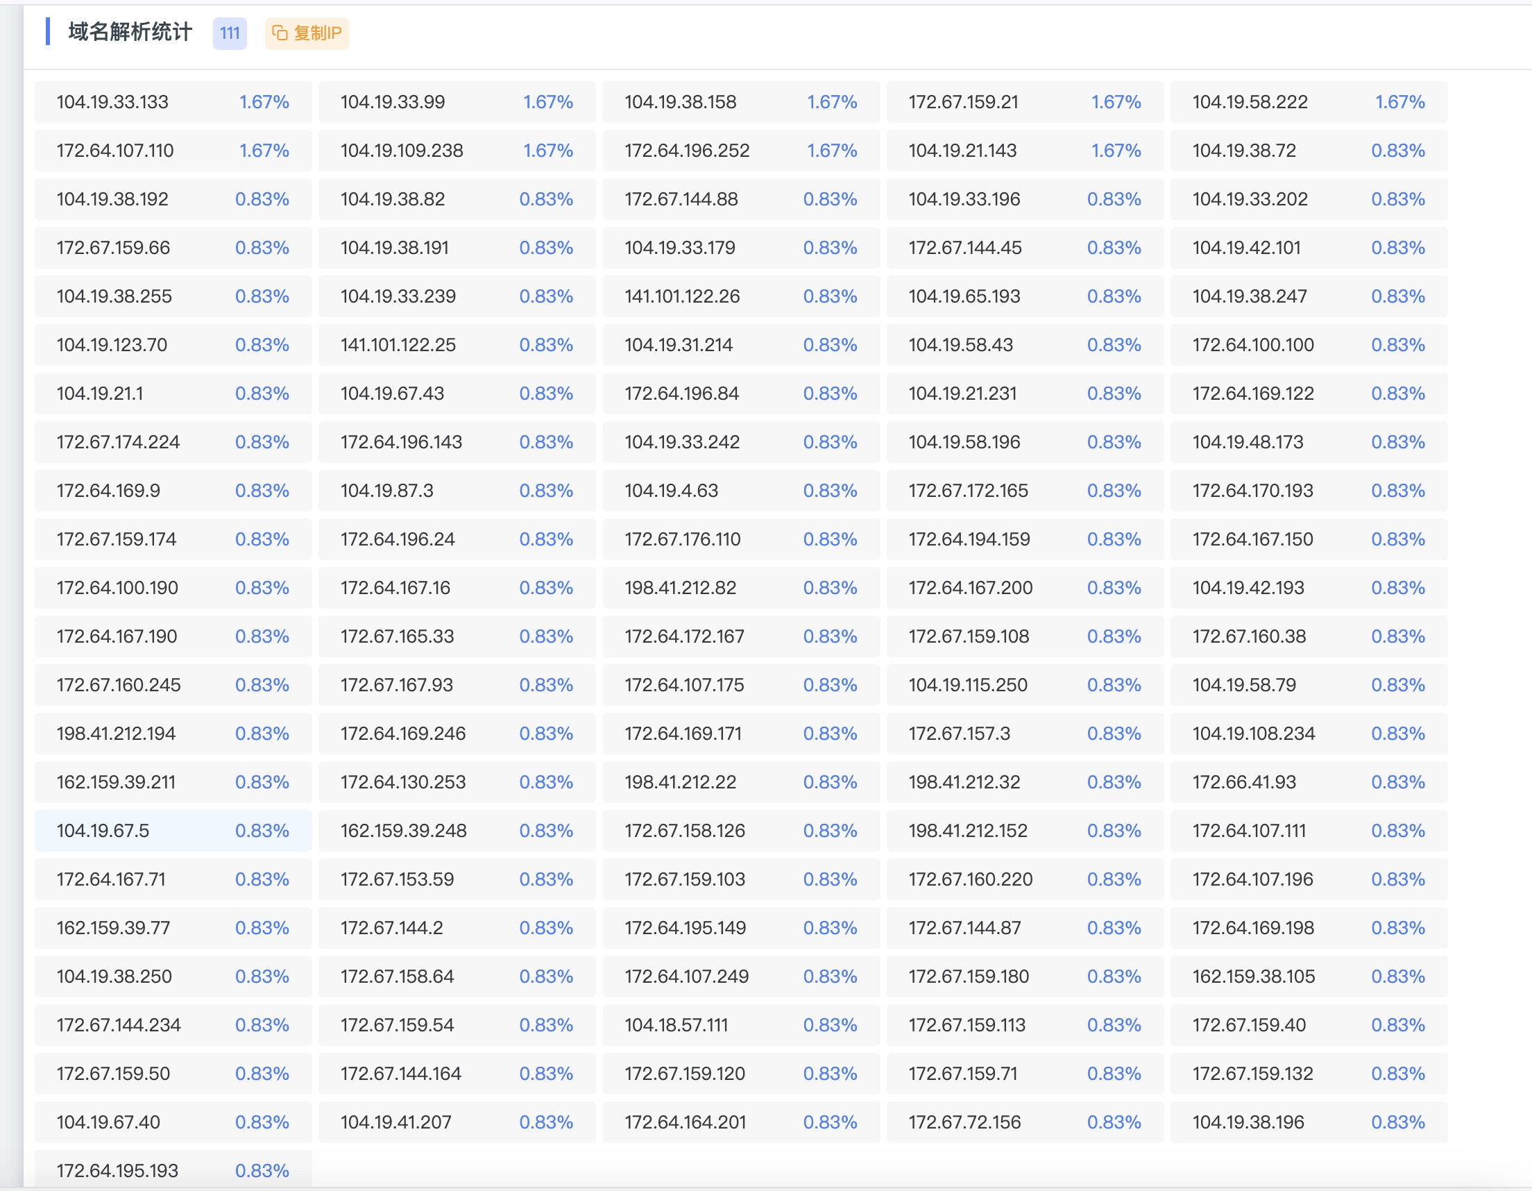The width and height of the screenshot is (1532, 1191).
Task: Click IP 141.101.122.25
Action: tap(457, 344)
